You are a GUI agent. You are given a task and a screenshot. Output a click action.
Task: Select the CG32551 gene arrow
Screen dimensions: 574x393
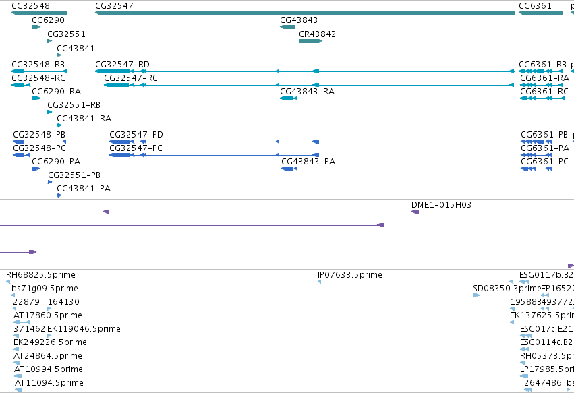49,41
